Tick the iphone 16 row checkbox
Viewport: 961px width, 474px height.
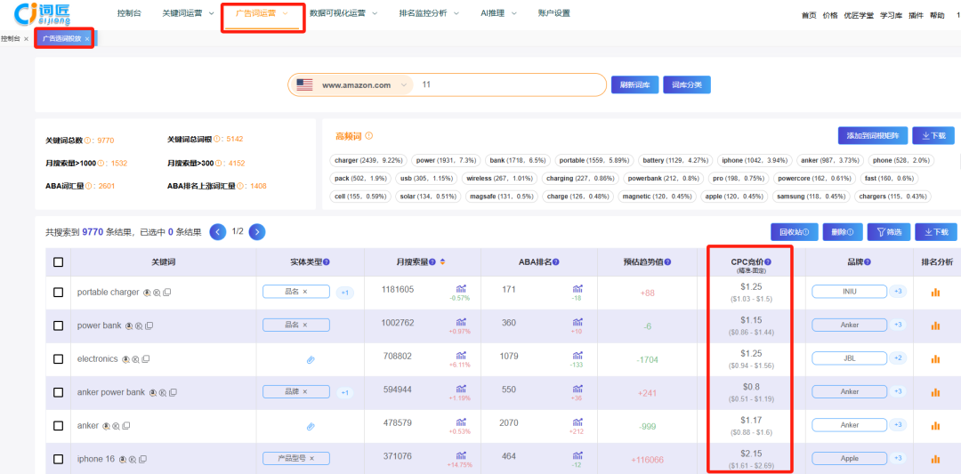(59, 459)
